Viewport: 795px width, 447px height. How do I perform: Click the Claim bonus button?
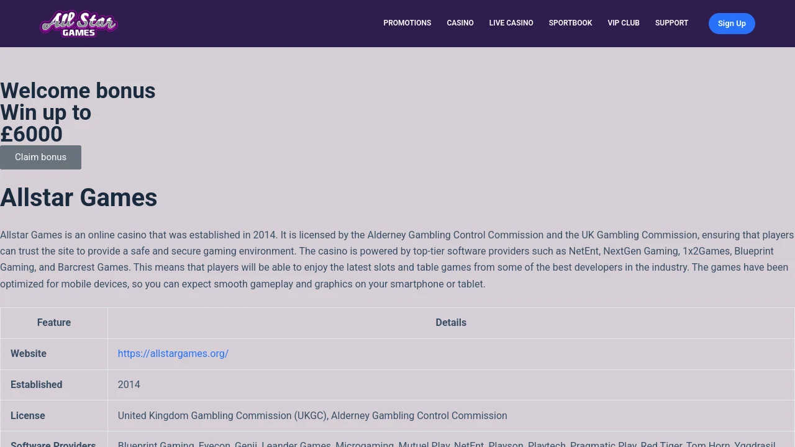click(x=40, y=157)
